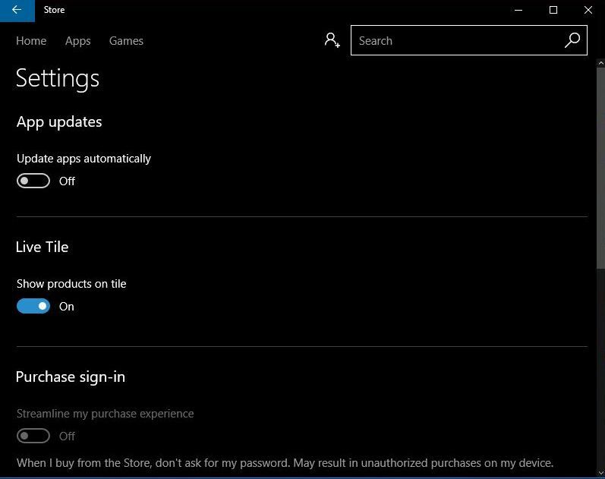Click the Store title in title bar
The image size is (605, 479).
pos(54,11)
